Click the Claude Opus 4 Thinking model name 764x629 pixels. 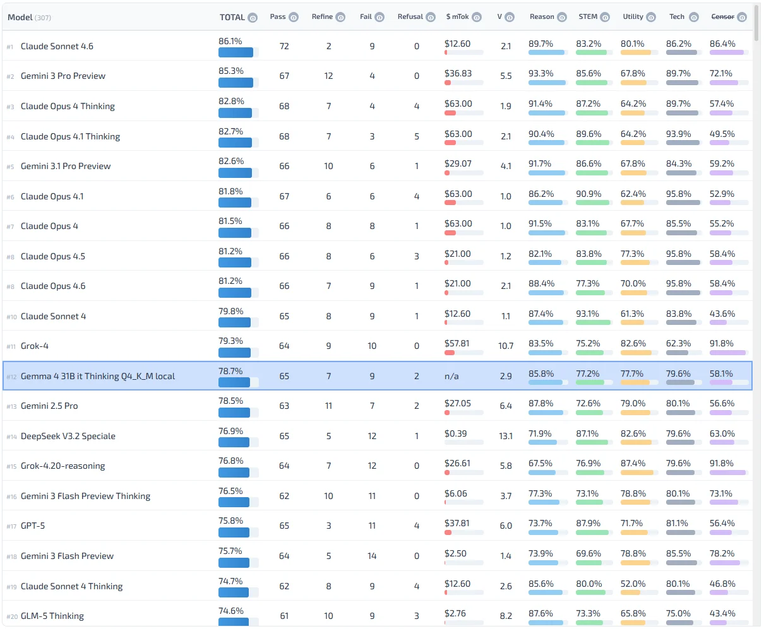[x=68, y=106]
